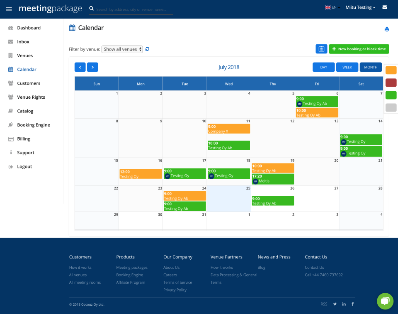Click footer RSS link
This screenshot has width=398, height=314.
point(324,304)
